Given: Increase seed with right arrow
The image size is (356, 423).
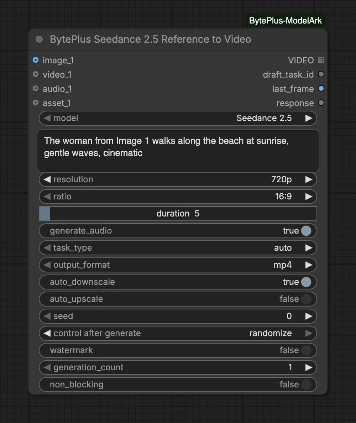Looking at the screenshot, I should [309, 316].
